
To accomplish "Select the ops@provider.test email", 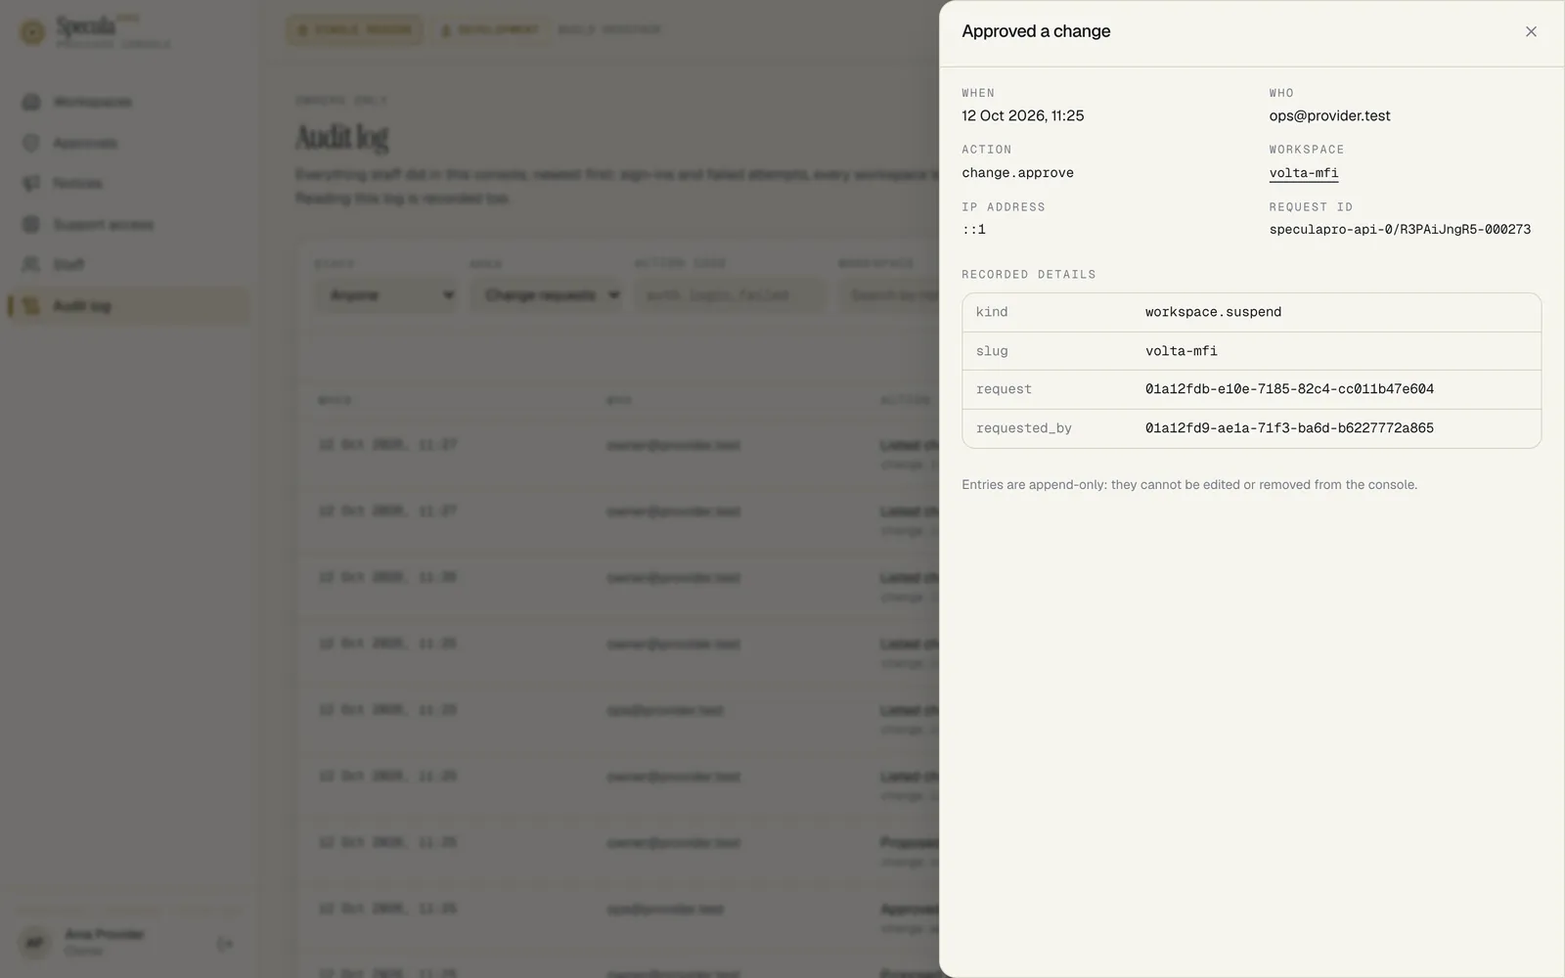I will click(x=1329, y=115).
